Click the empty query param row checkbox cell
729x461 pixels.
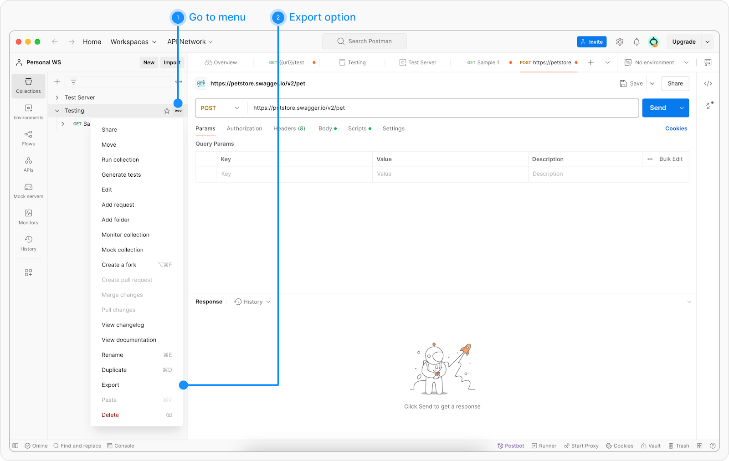206,174
